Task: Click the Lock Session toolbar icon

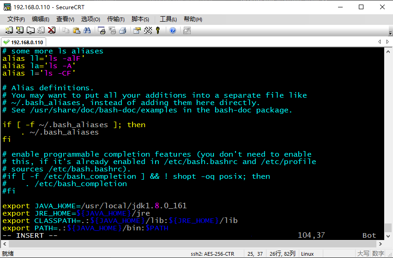Action: pos(187,30)
